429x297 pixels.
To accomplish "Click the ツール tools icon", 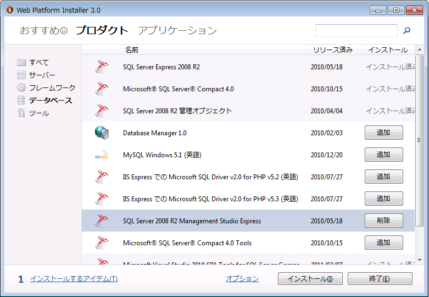I will 21,113.
